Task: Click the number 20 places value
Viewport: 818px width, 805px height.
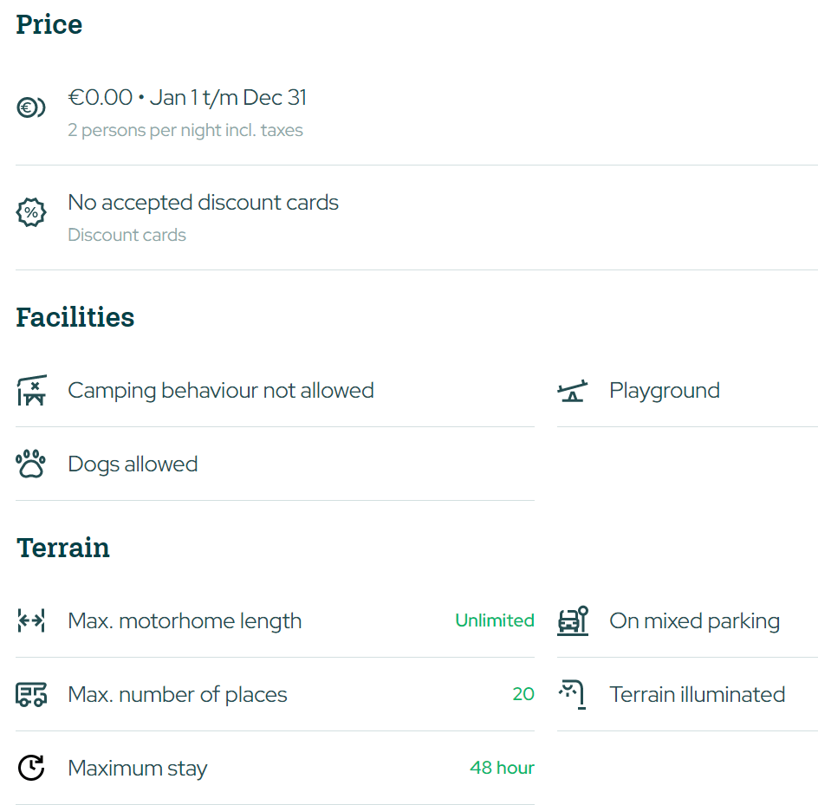Action: tap(523, 694)
